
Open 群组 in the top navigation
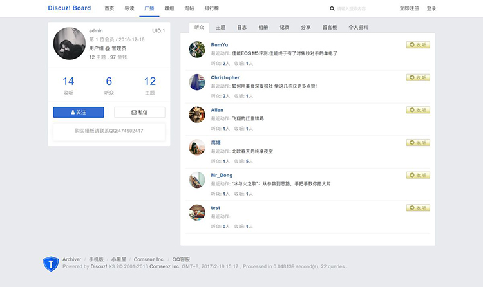(x=169, y=8)
